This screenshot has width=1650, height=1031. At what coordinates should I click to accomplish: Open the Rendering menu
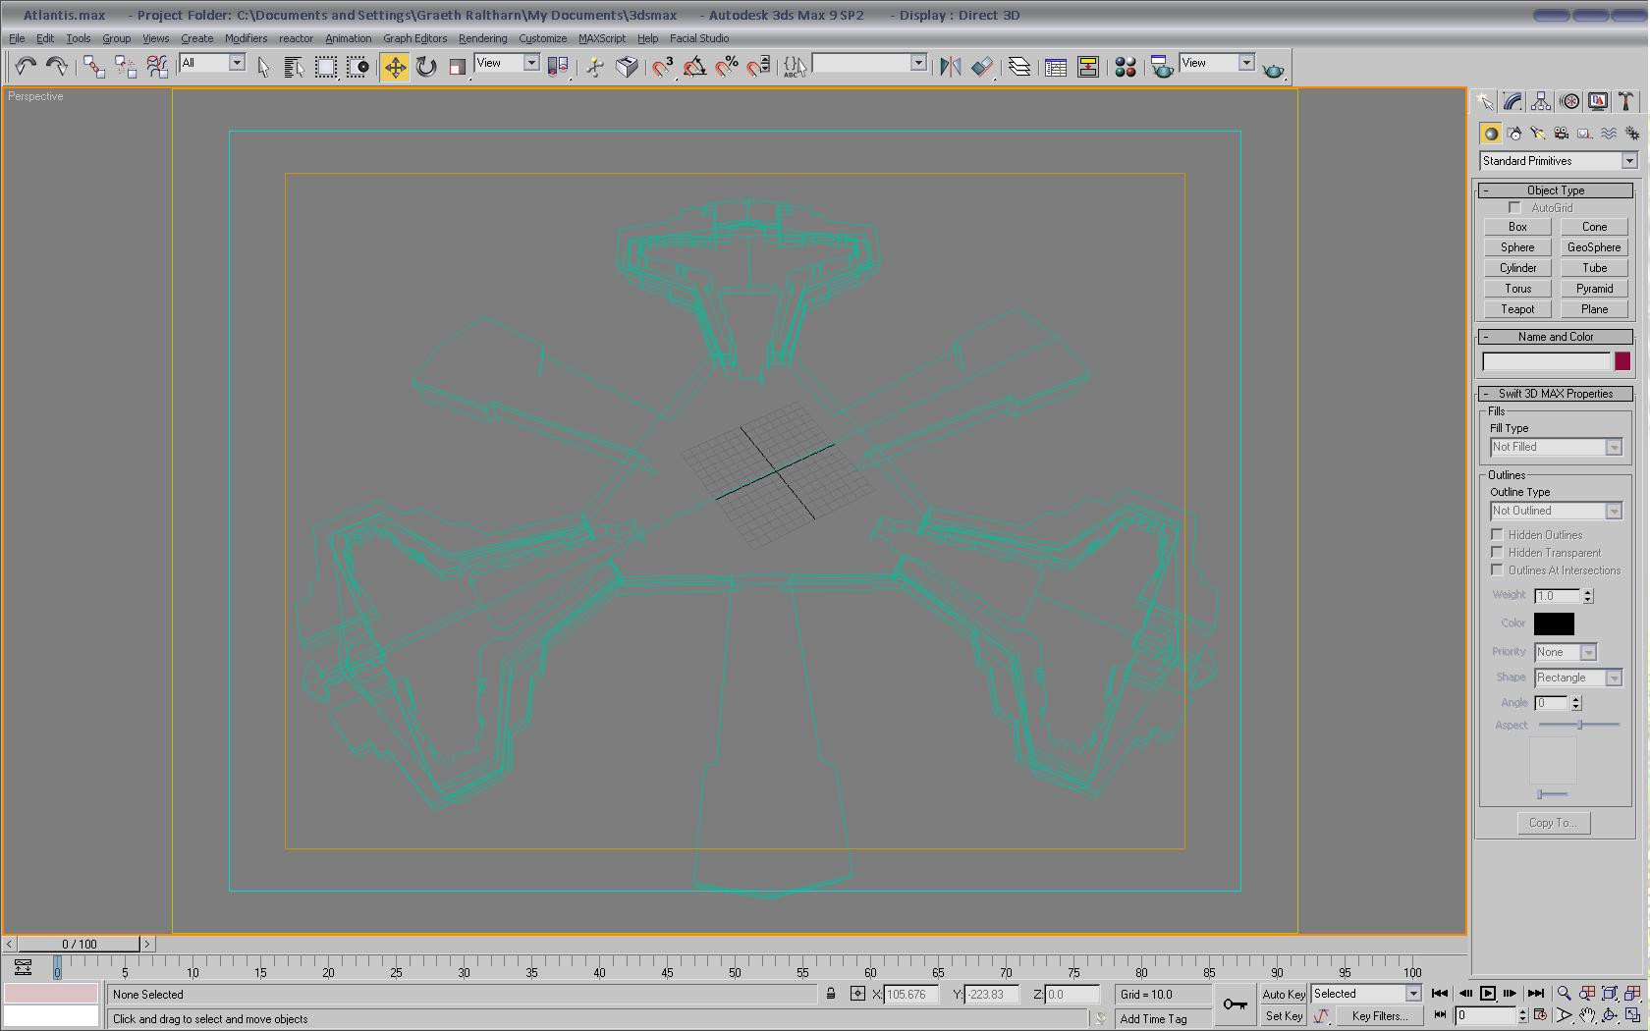[482, 38]
